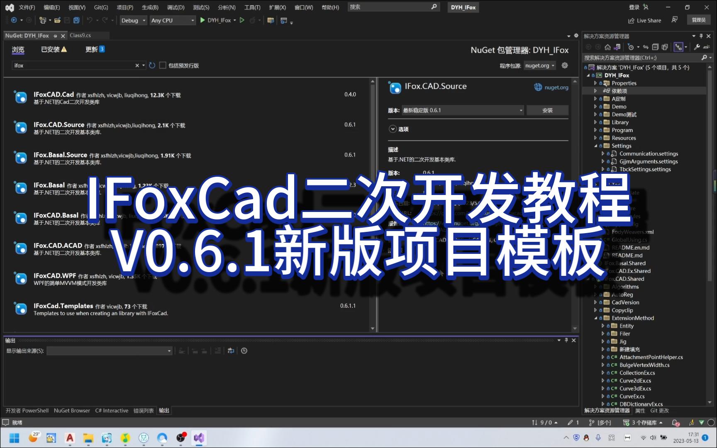
Task: Click the Solution Explorer vertical scrollbar
Action: pos(709,234)
